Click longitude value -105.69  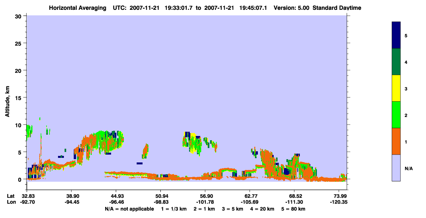pyautogui.click(x=250, y=202)
